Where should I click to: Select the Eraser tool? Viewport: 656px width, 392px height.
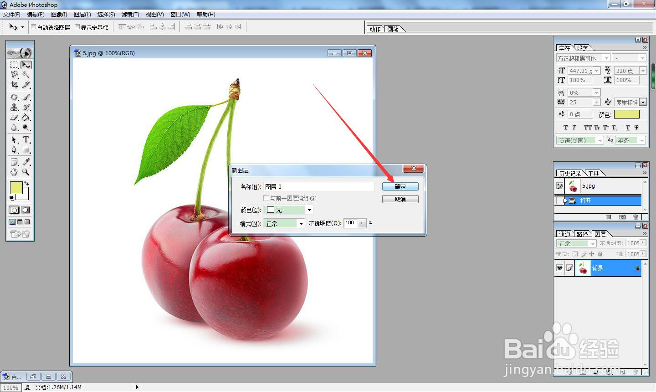(x=14, y=117)
